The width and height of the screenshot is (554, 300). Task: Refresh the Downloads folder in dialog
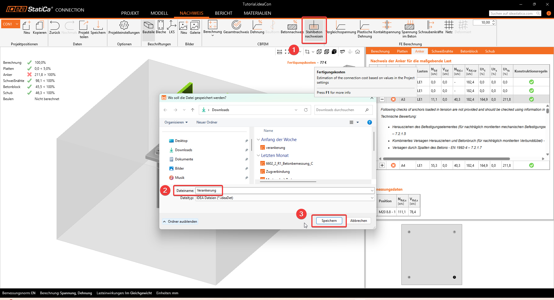tap(306, 110)
